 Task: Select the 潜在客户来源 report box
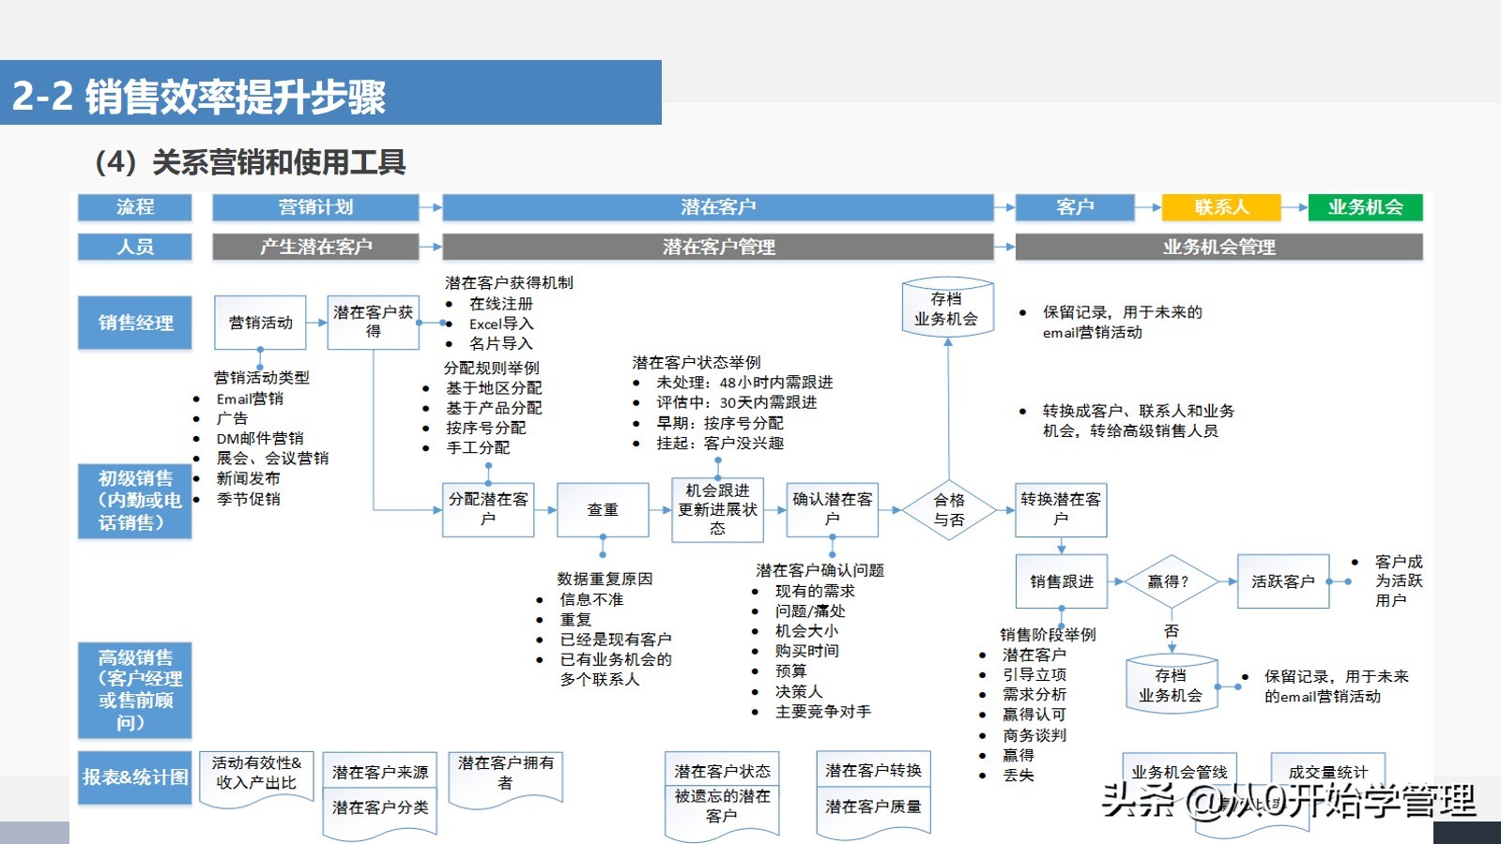(380, 771)
